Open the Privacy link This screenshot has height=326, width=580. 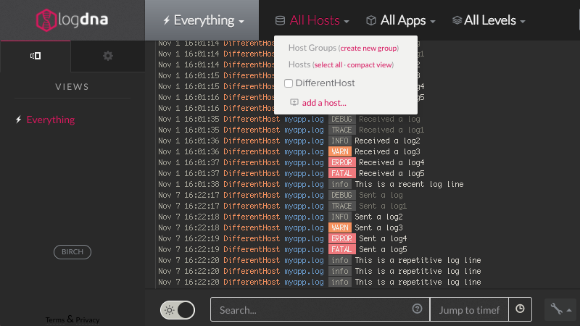coord(88,319)
